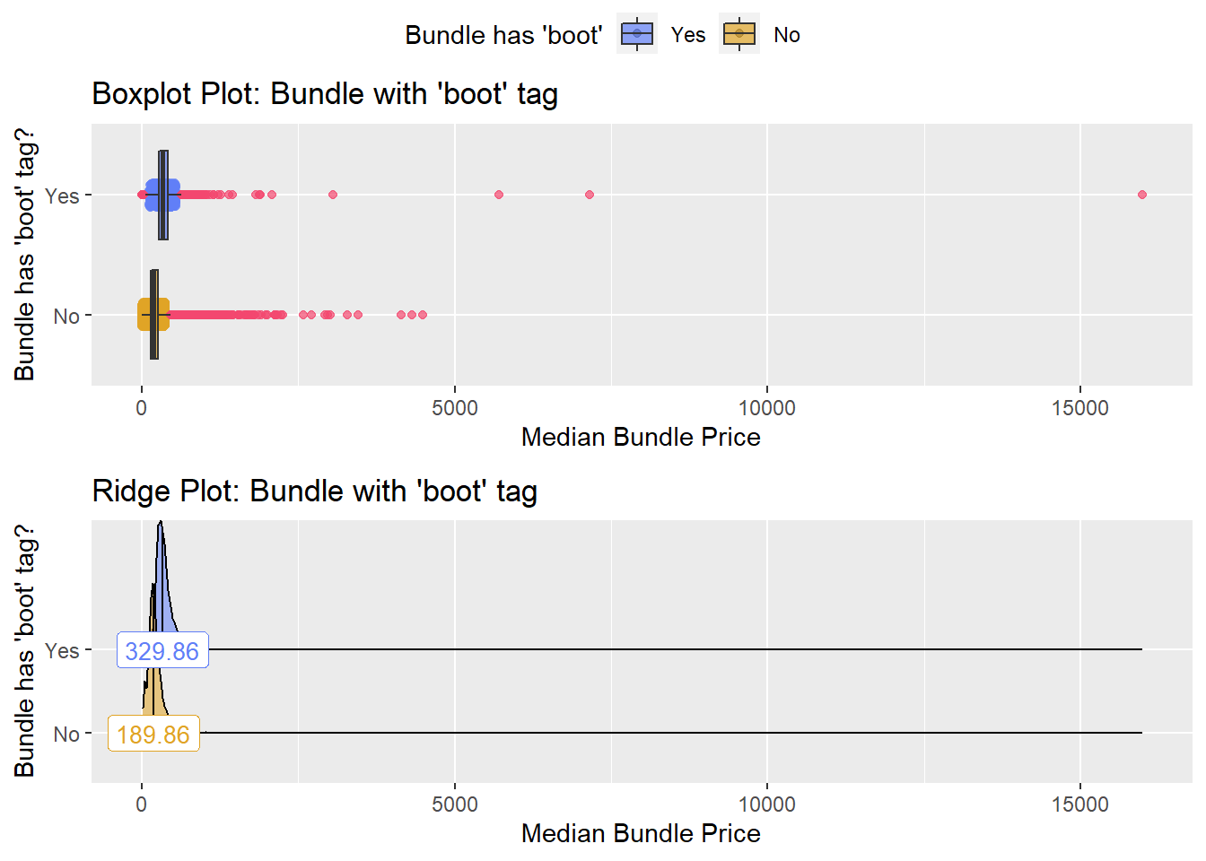Click the outlier point near 5700 in Yes row
This screenshot has height=861, width=1206.
tap(499, 195)
